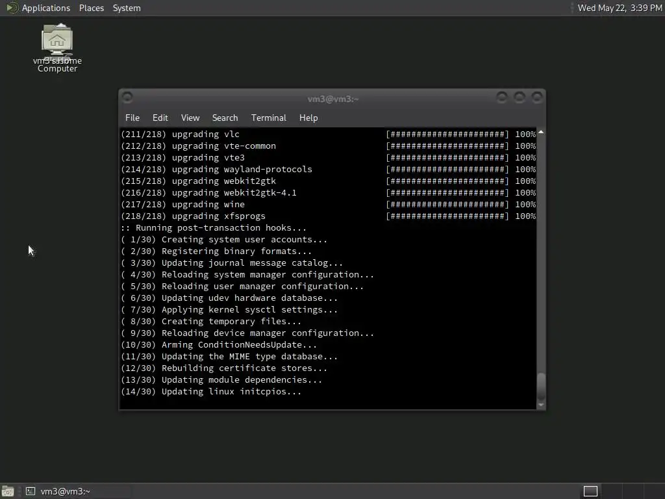
Task: Click "Creating temporary files..." line
Action: coord(211,322)
